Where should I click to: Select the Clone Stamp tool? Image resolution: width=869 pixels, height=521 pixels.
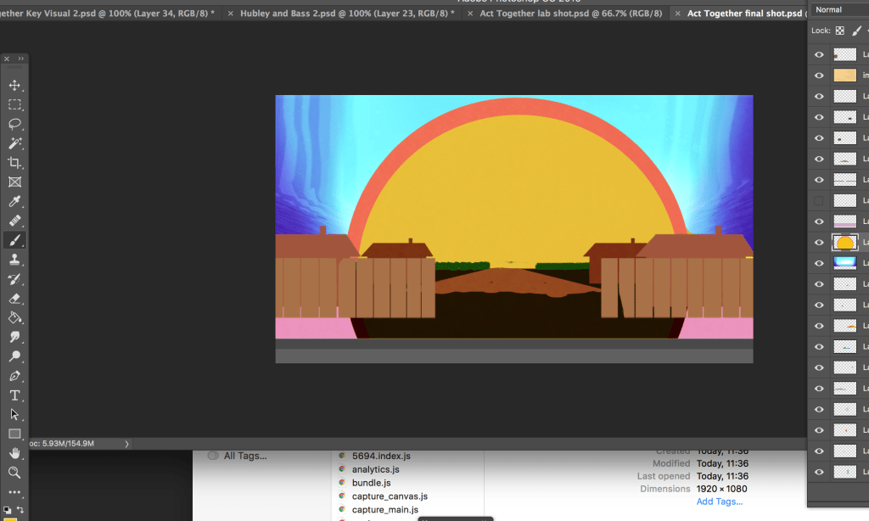(14, 260)
